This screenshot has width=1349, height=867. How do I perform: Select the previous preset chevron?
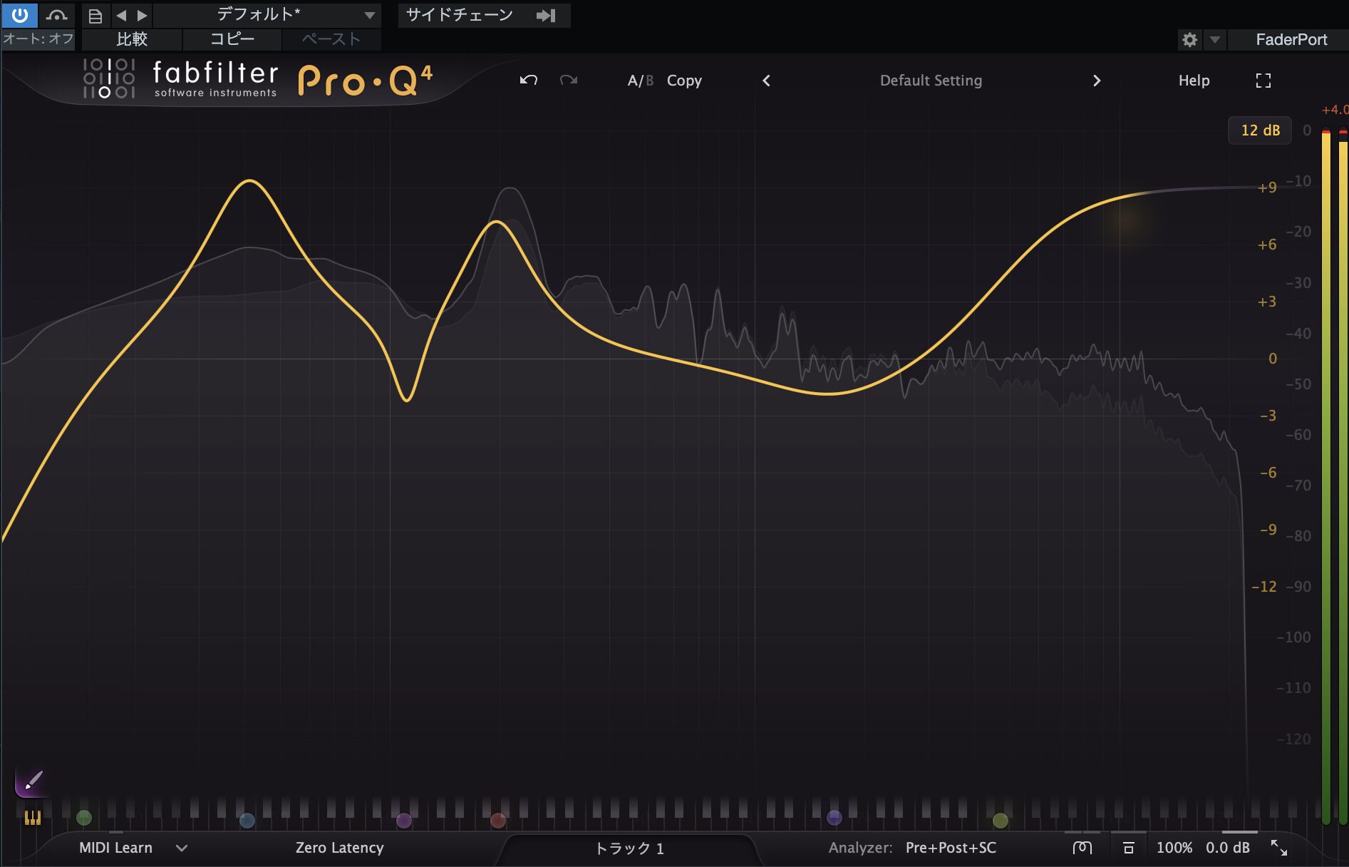(766, 81)
